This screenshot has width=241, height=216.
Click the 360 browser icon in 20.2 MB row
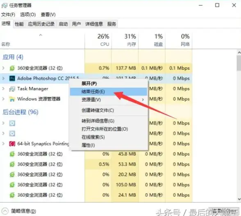(x=12, y=175)
